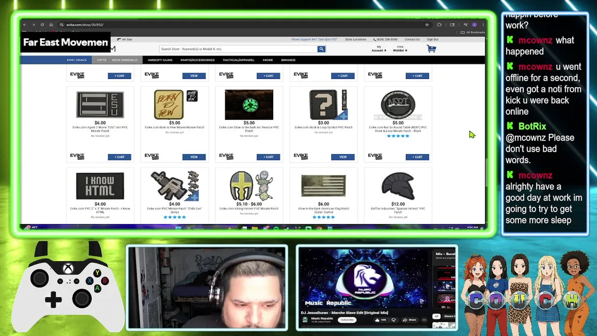Viewport: 597px width, 336px height.
Task: Open the Gifts tab
Action: (102, 60)
